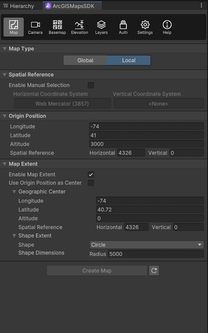Open the Elevation tool
Viewport: 208px width, 333px height.
79,27
